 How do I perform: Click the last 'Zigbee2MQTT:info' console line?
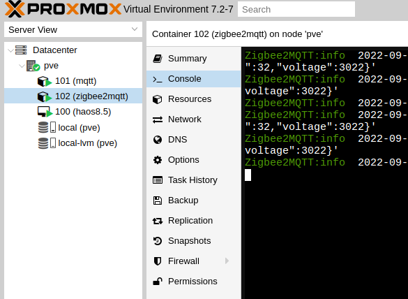(x=295, y=162)
